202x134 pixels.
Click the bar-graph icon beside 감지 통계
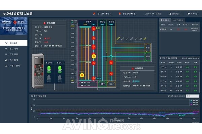pyautogui.click(x=6, y=60)
